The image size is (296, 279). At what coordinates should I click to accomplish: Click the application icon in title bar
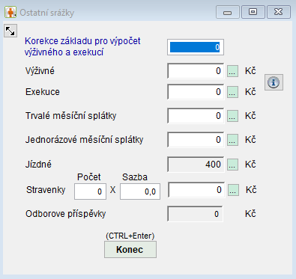(10, 12)
